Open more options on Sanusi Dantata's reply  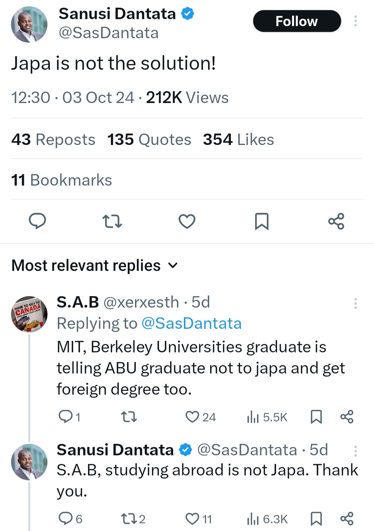[x=355, y=451]
